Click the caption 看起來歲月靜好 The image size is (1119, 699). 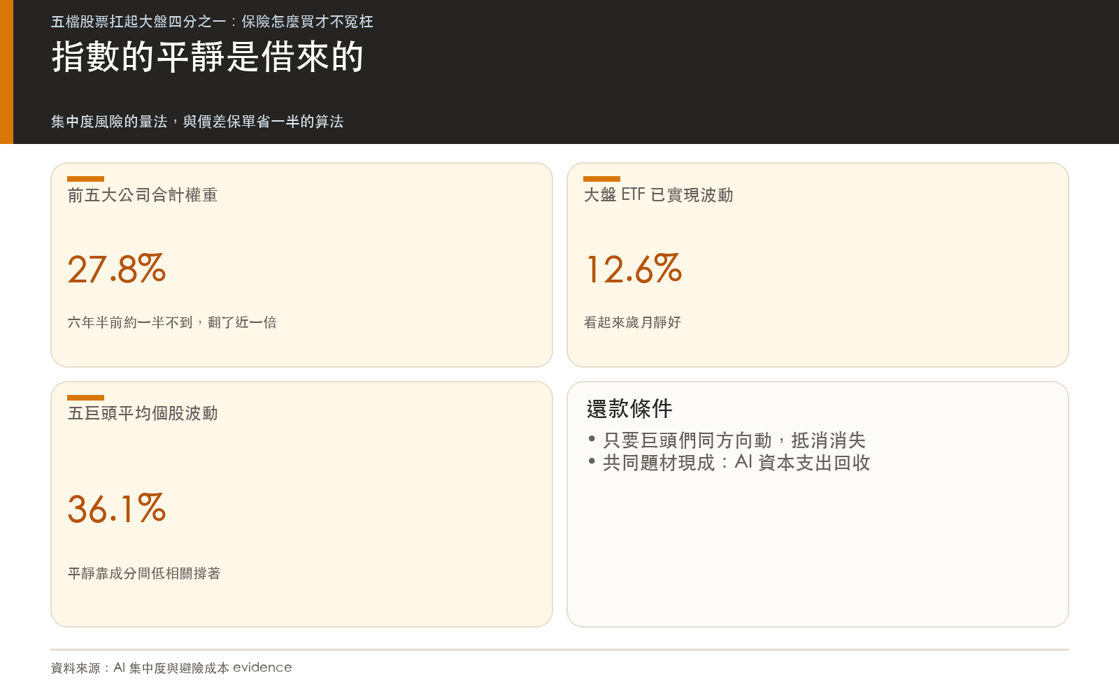[x=632, y=322]
